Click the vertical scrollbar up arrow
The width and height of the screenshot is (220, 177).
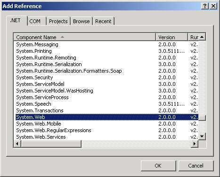pyautogui.click(x=202, y=37)
